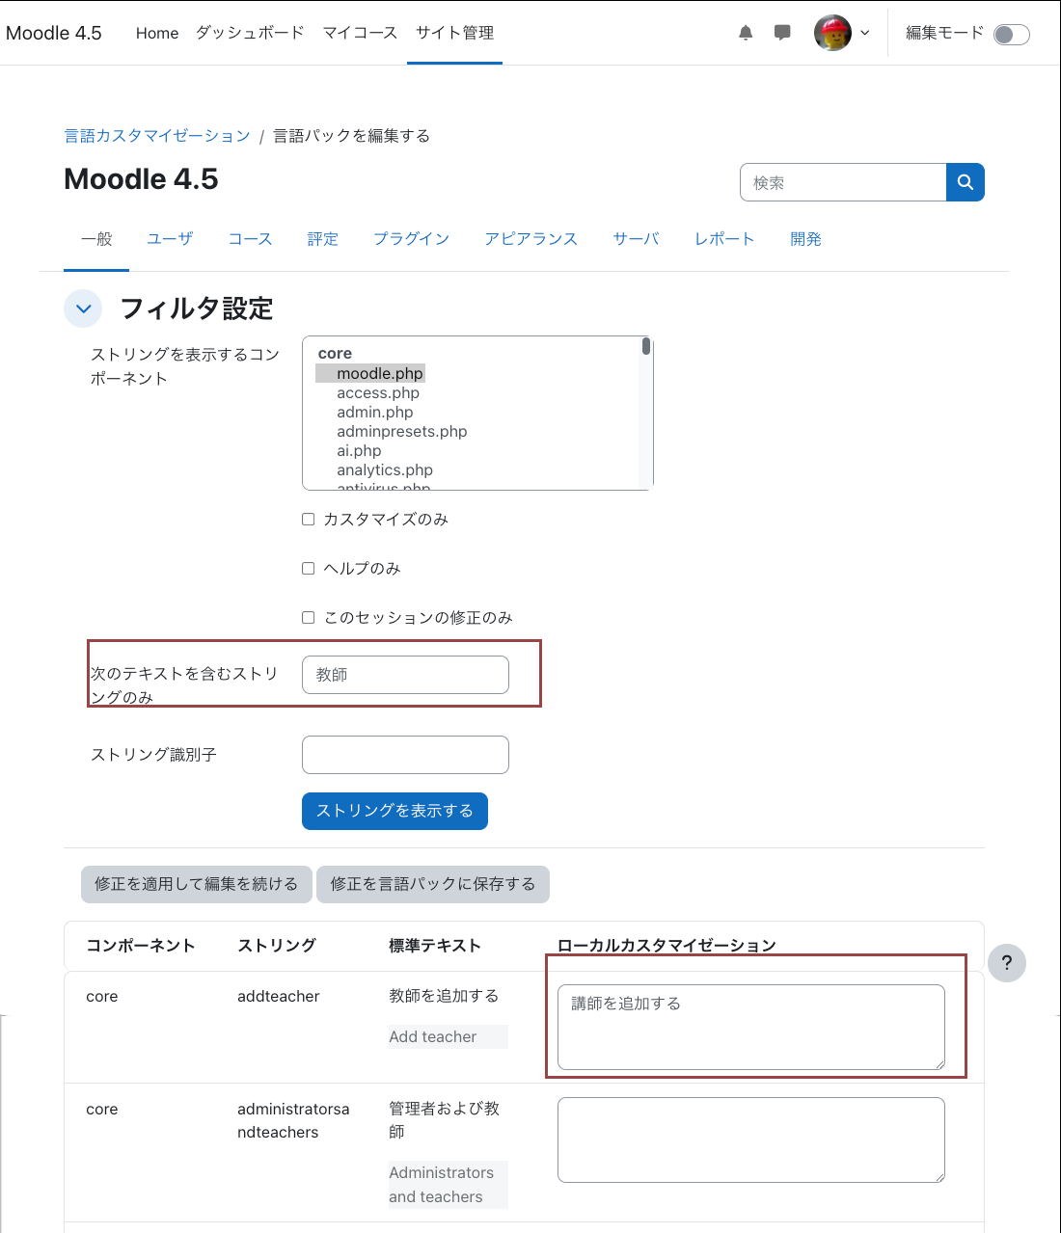Click the ローカルカスタマイゼーション column header

pyautogui.click(x=667, y=946)
